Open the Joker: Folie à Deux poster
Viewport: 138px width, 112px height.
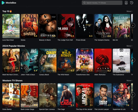[29, 61]
